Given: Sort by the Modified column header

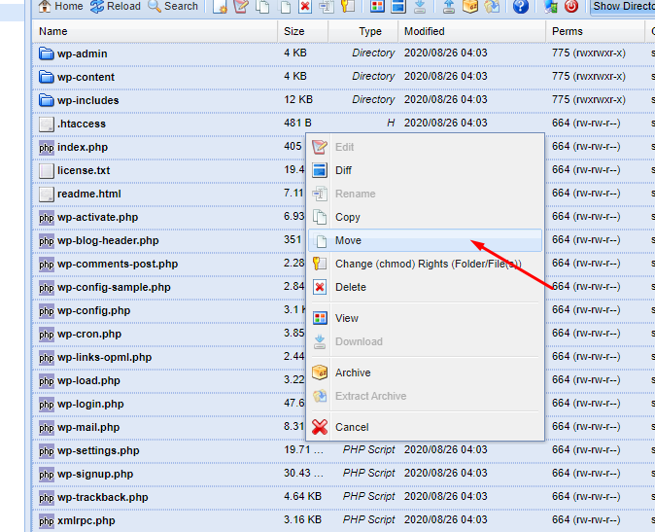Looking at the screenshot, I should pos(472,31).
